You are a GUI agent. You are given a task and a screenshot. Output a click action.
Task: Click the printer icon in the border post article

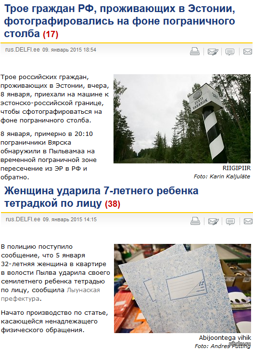point(195,51)
